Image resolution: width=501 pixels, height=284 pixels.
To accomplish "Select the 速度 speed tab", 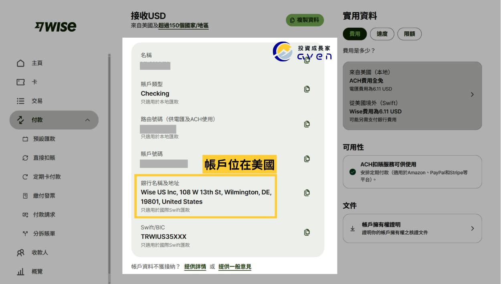I will (382, 34).
